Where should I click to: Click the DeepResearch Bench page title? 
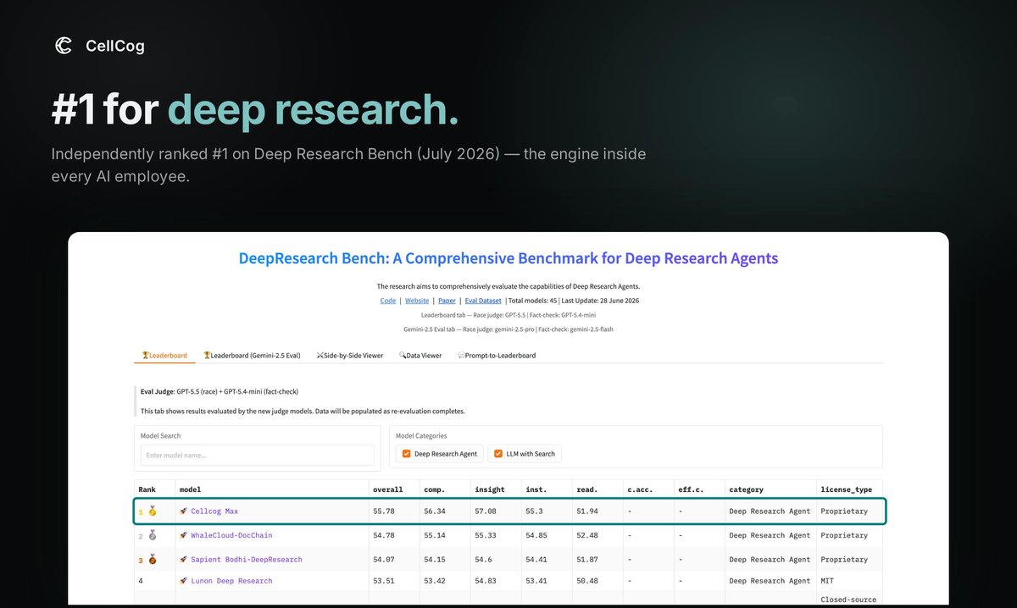point(508,258)
